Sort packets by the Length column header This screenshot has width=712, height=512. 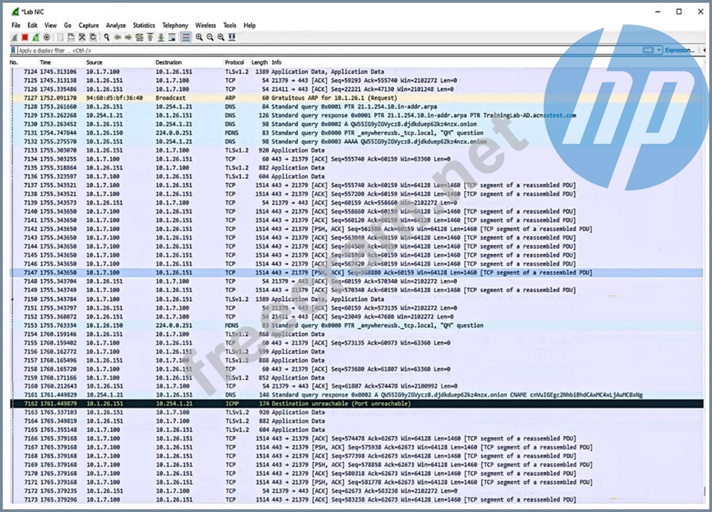pyautogui.click(x=260, y=63)
